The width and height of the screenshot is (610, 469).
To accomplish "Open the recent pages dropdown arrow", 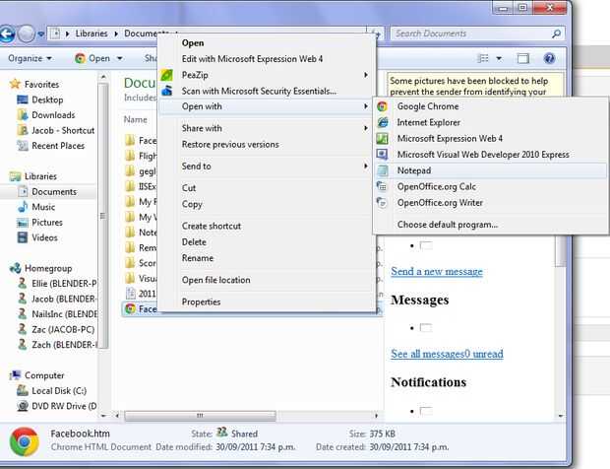I will (41, 34).
